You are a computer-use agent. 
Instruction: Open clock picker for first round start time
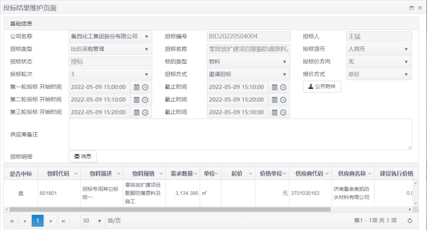(146, 87)
